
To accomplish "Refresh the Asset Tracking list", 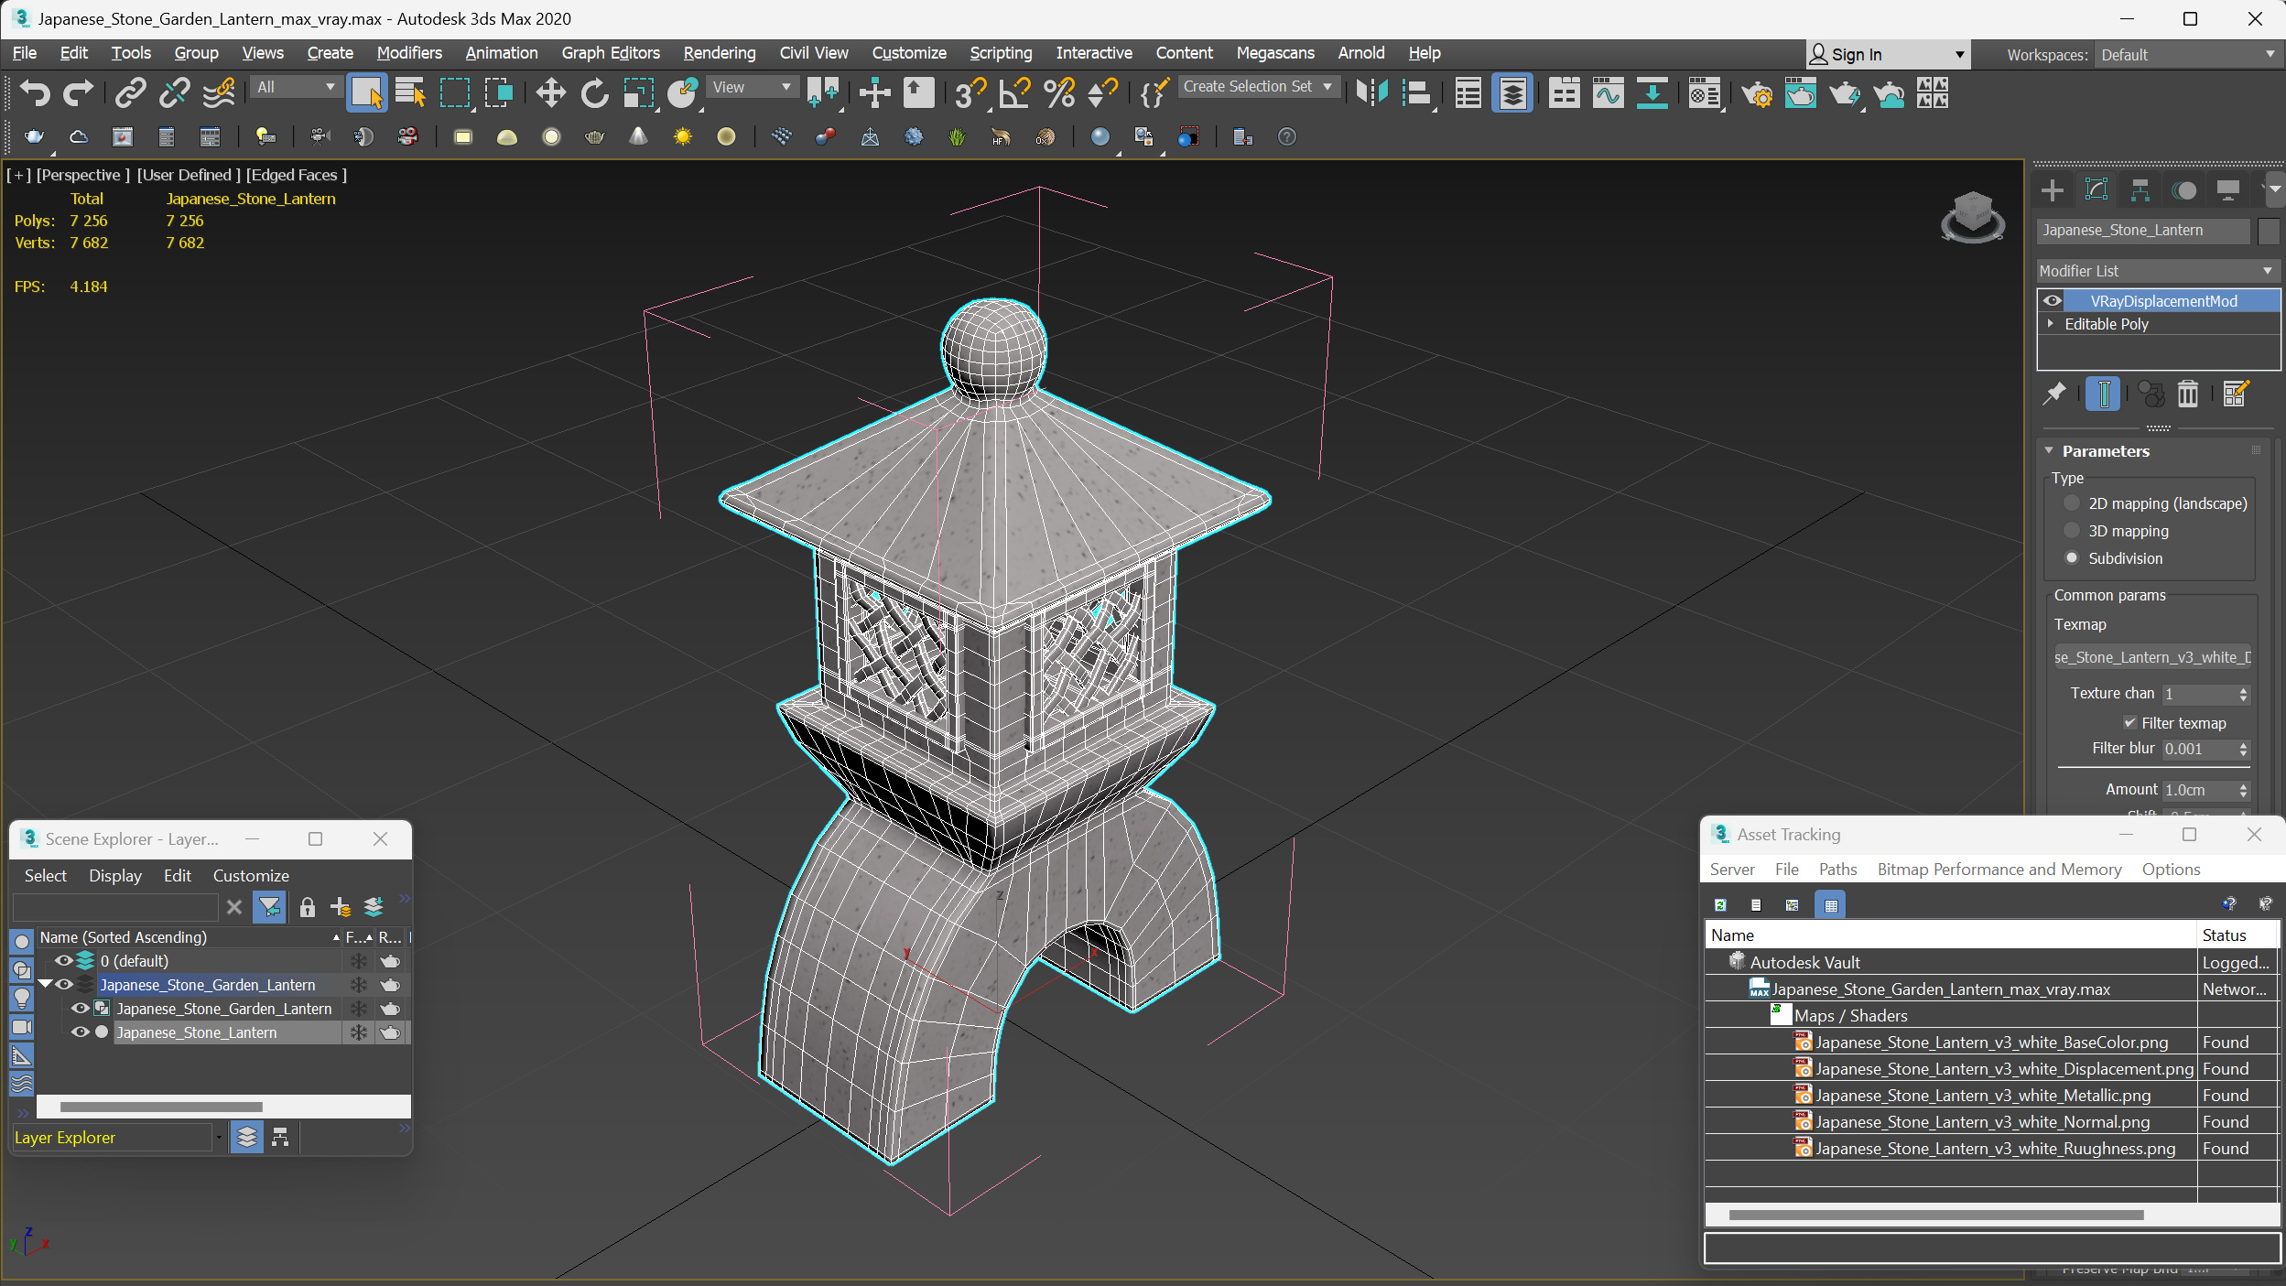I will 1720,905.
